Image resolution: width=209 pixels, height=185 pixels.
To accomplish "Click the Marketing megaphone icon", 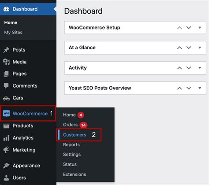I will [6, 150].
